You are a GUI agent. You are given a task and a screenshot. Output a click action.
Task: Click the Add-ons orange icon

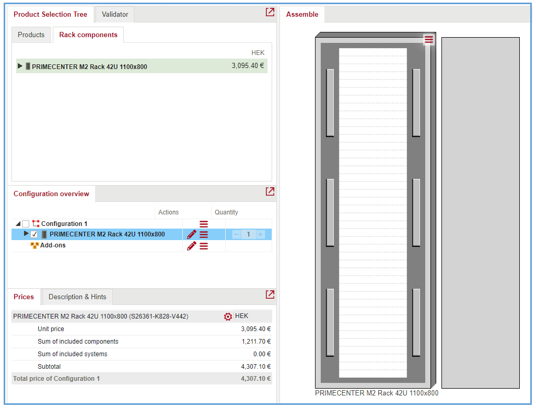coord(34,245)
